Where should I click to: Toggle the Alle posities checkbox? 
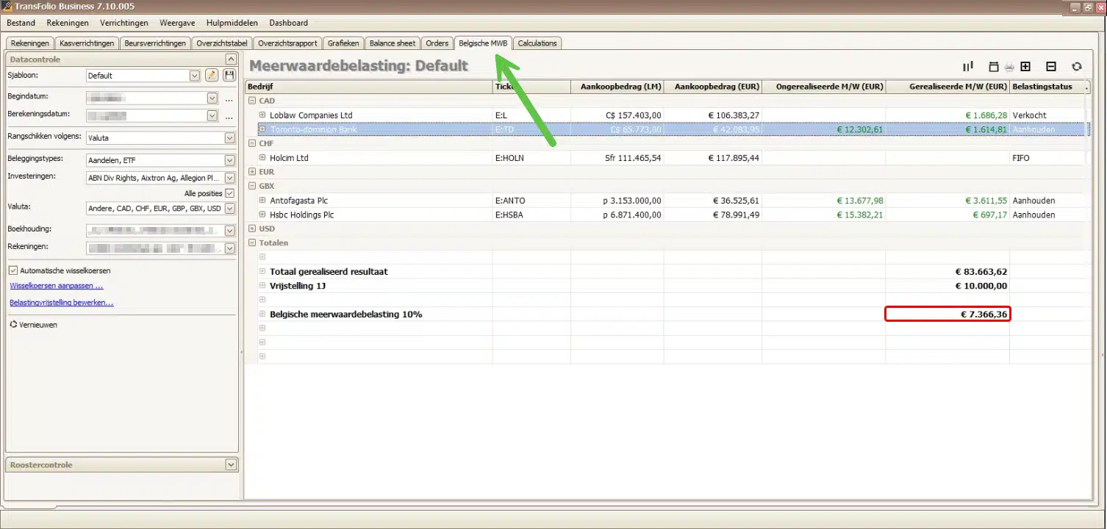pos(229,193)
